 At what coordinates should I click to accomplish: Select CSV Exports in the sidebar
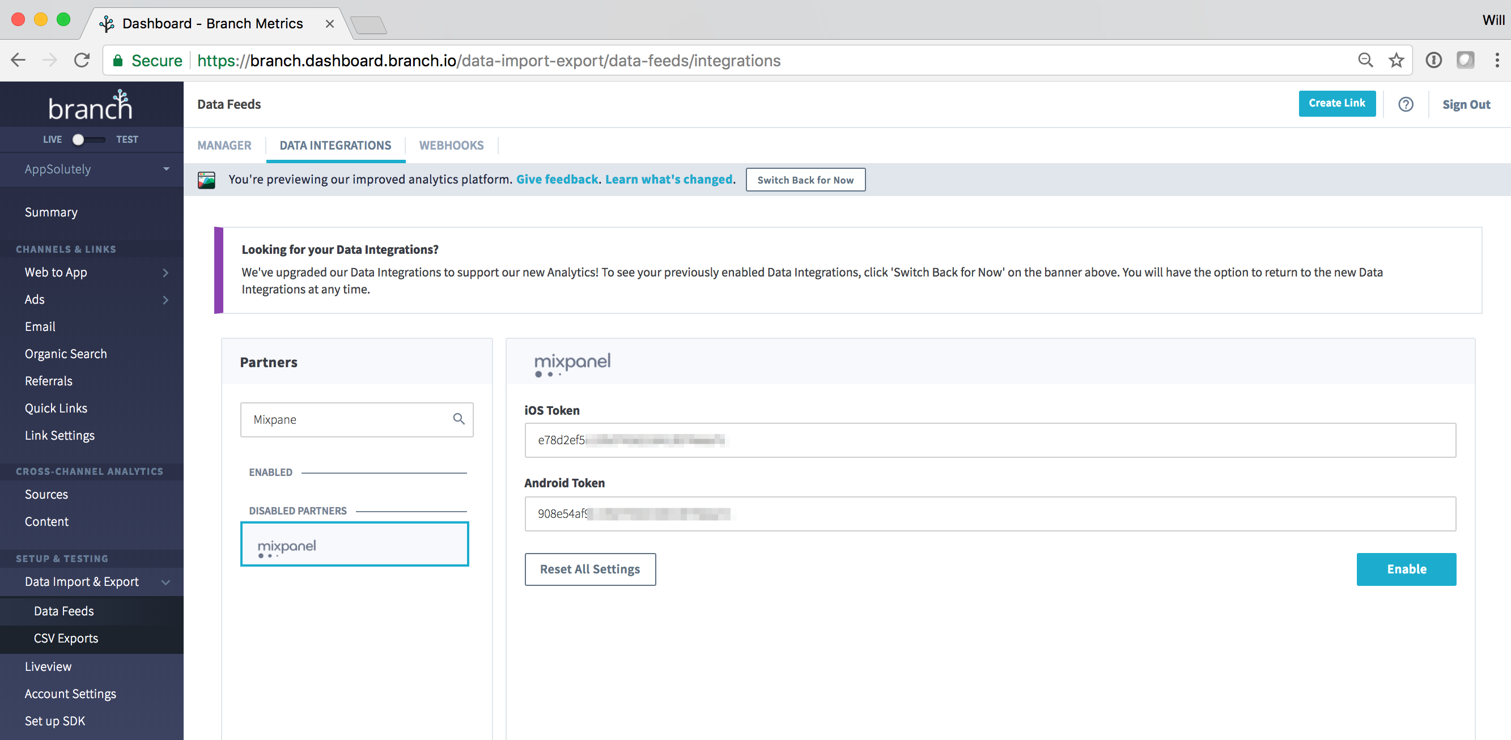(66, 639)
